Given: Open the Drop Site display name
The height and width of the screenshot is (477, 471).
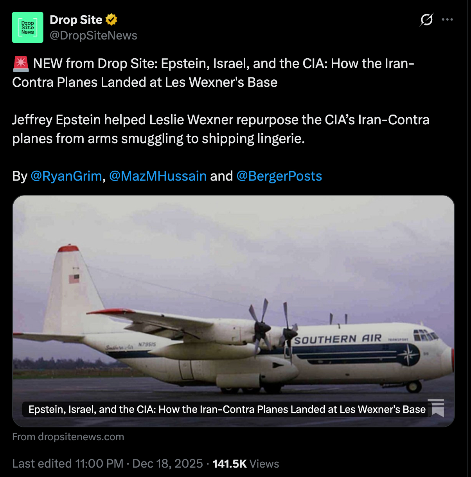Looking at the screenshot, I should 76,20.
